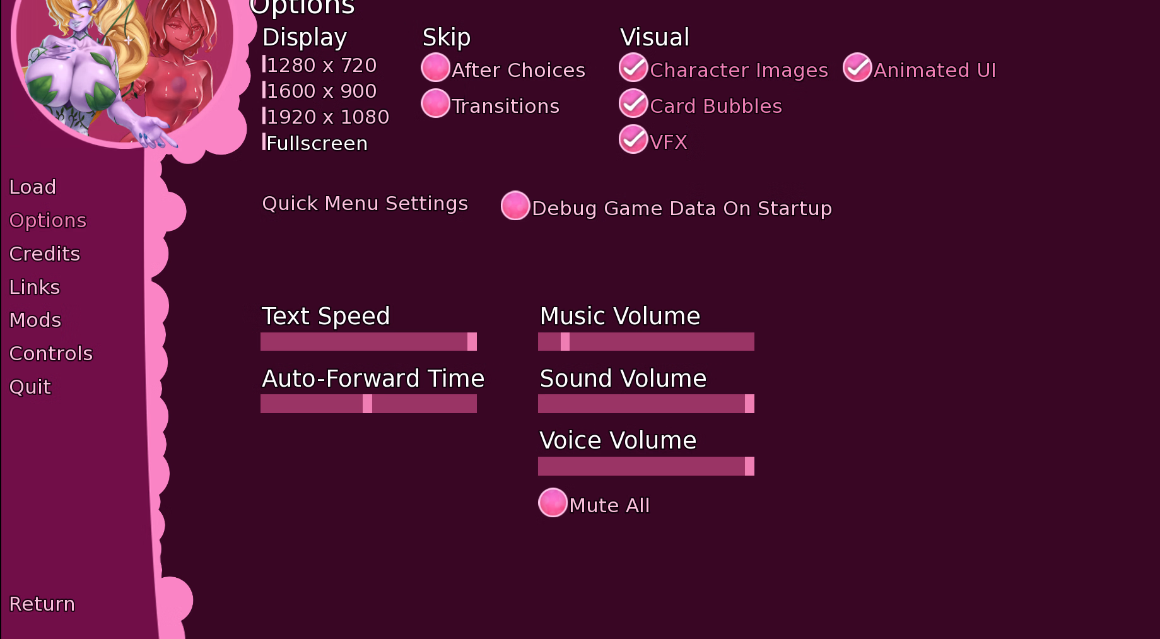Switch display to Fullscreen
This screenshot has height=639, width=1160.
point(317,144)
